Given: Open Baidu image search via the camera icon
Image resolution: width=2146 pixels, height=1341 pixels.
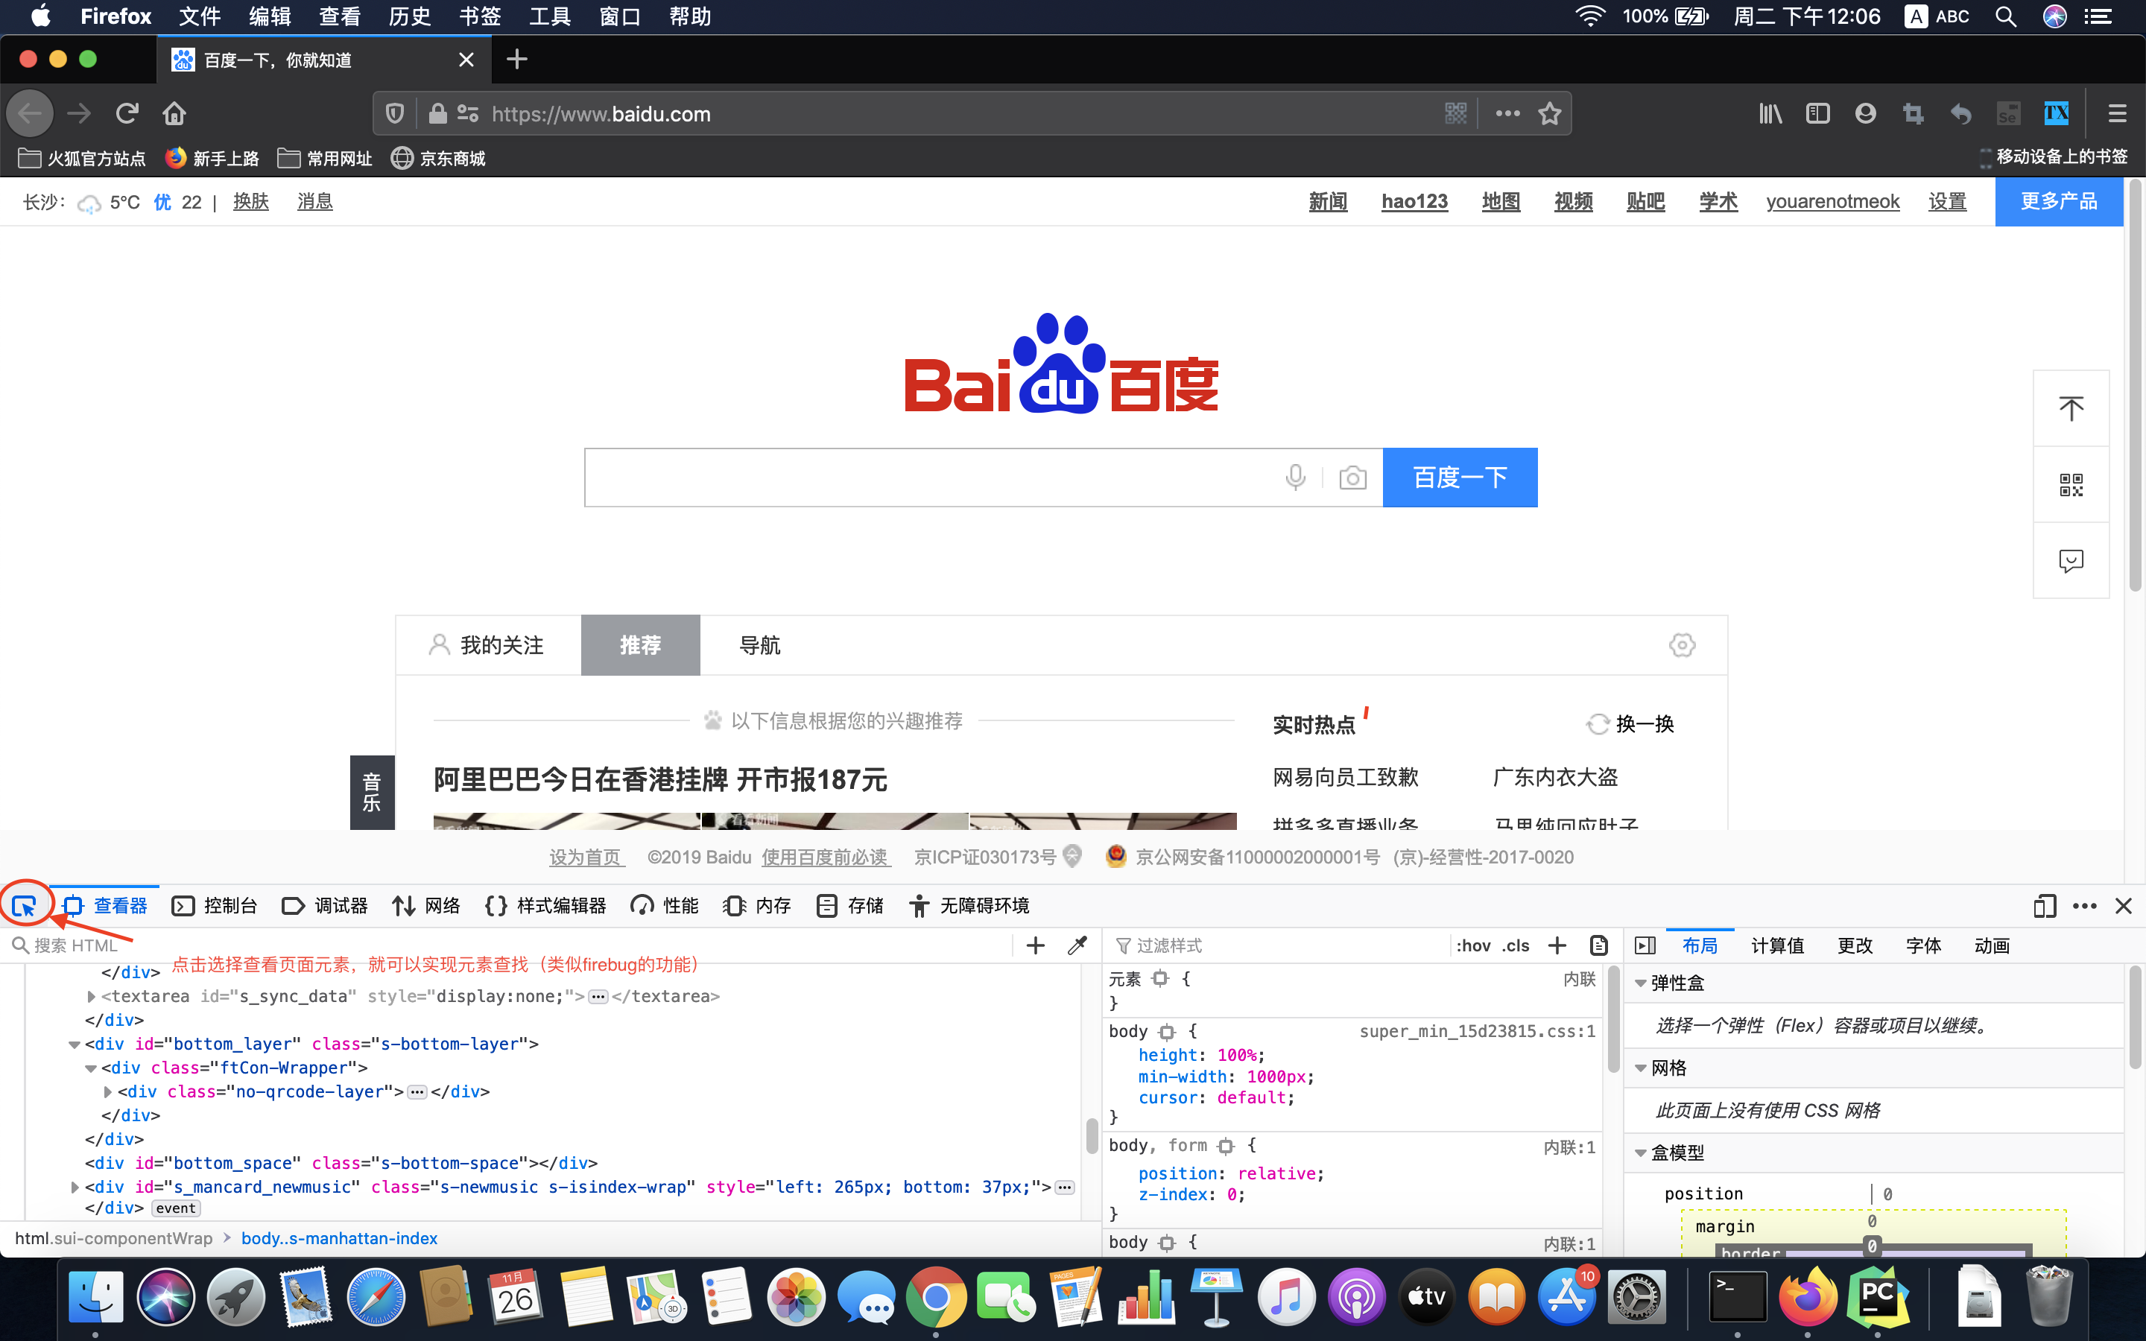Looking at the screenshot, I should click(1352, 477).
